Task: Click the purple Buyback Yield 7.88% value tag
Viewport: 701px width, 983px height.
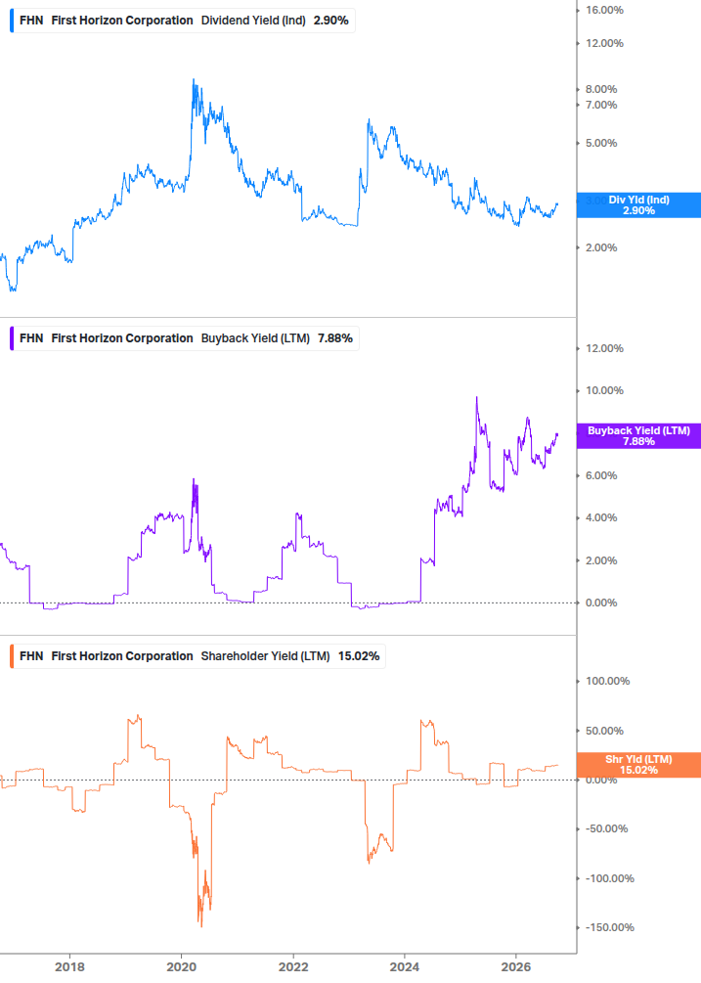Action: click(638, 435)
